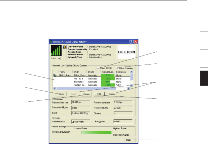The image size is (208, 144).
Task: Collapse details with the Less arrow button
Action: click(x=59, y=59)
